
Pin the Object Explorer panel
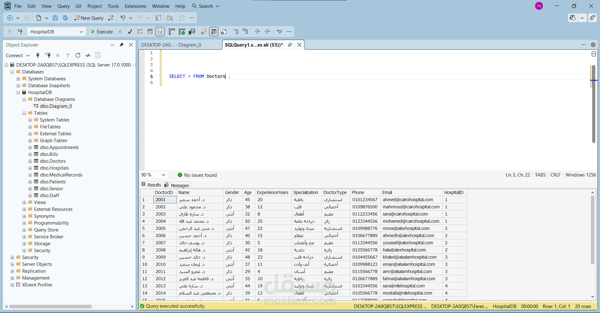[122, 45]
